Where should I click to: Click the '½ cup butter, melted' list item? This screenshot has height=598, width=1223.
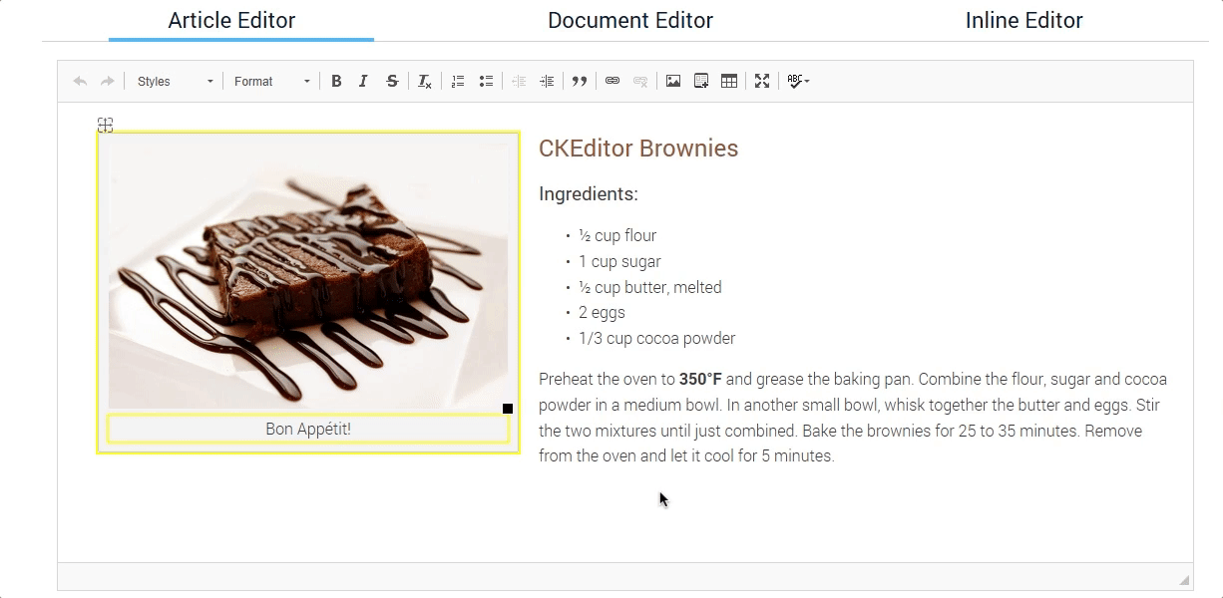[650, 287]
